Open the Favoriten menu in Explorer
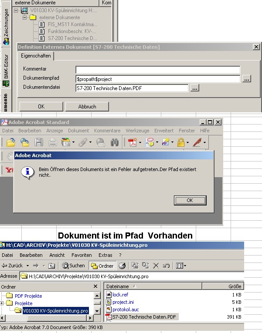This screenshot has height=333, width=262. pyautogui.click(x=82, y=255)
